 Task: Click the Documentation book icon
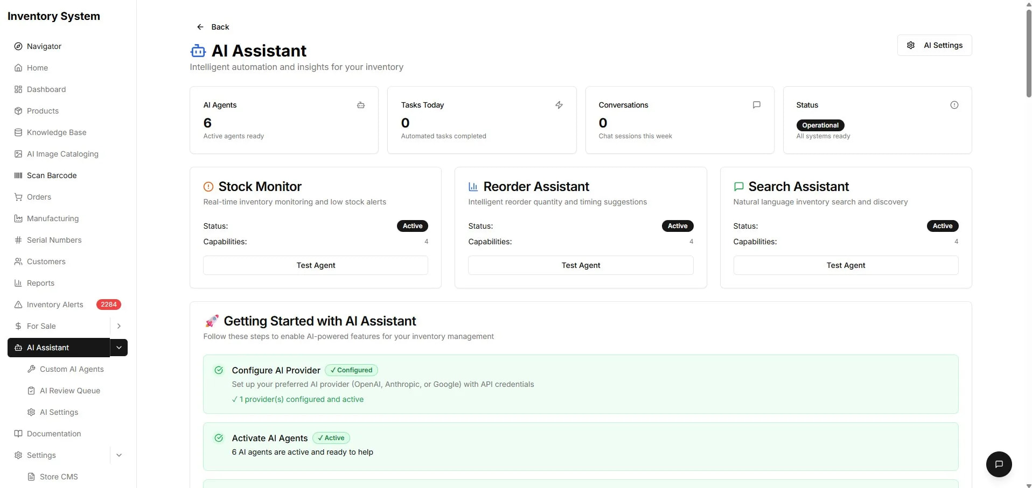click(x=18, y=434)
